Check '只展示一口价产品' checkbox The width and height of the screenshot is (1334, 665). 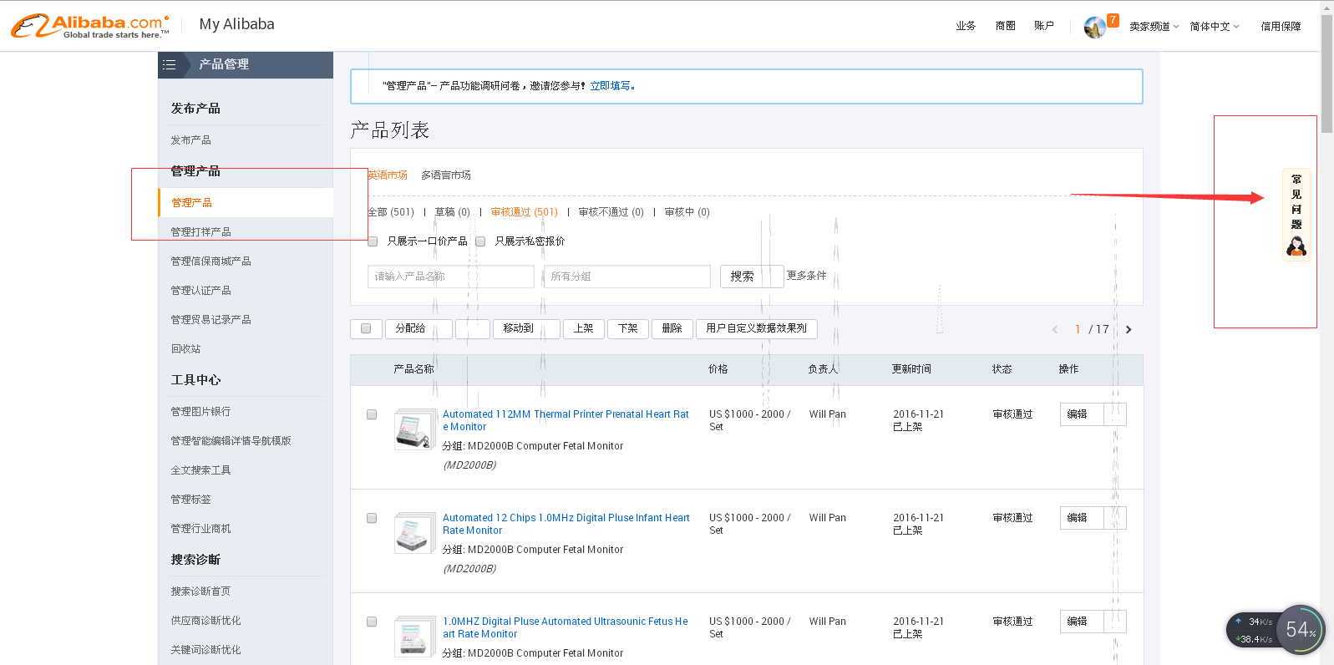pos(373,241)
